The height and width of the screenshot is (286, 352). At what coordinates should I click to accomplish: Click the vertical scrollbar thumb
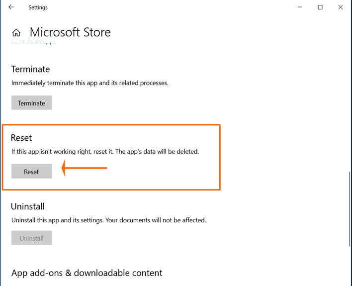(350, 209)
